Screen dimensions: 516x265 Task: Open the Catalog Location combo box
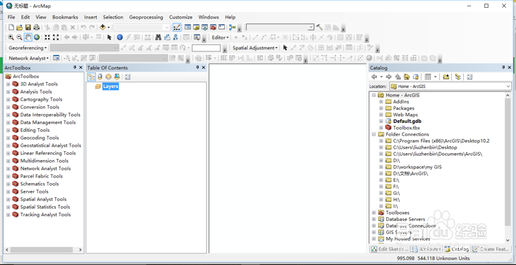(x=450, y=86)
